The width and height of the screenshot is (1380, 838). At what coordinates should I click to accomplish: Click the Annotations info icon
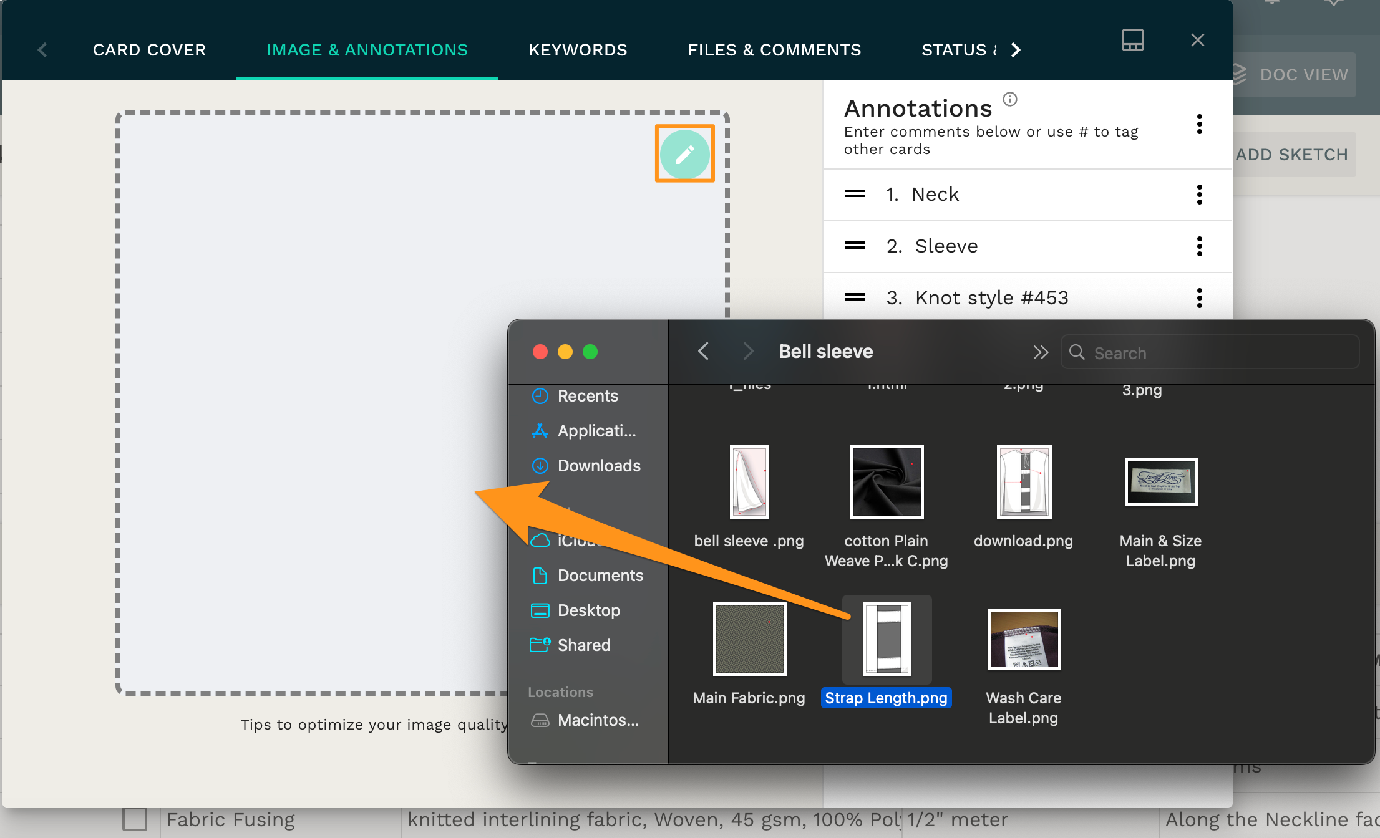click(1009, 99)
